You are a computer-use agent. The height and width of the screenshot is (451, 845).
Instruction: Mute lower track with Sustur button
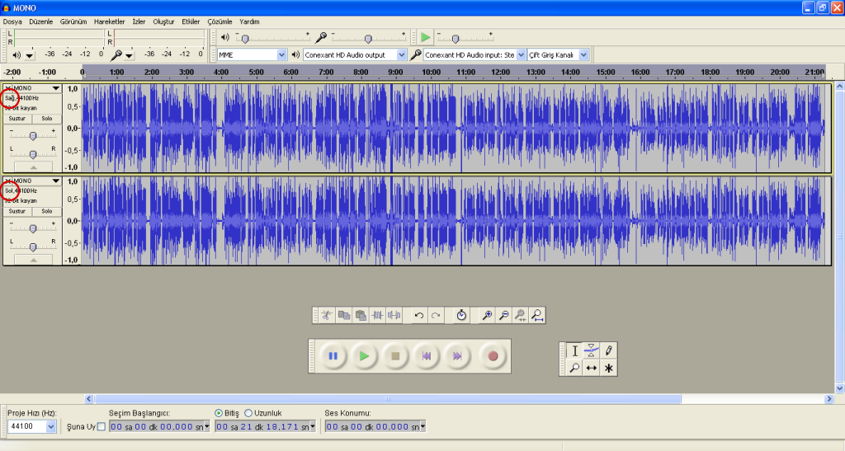pos(17,212)
